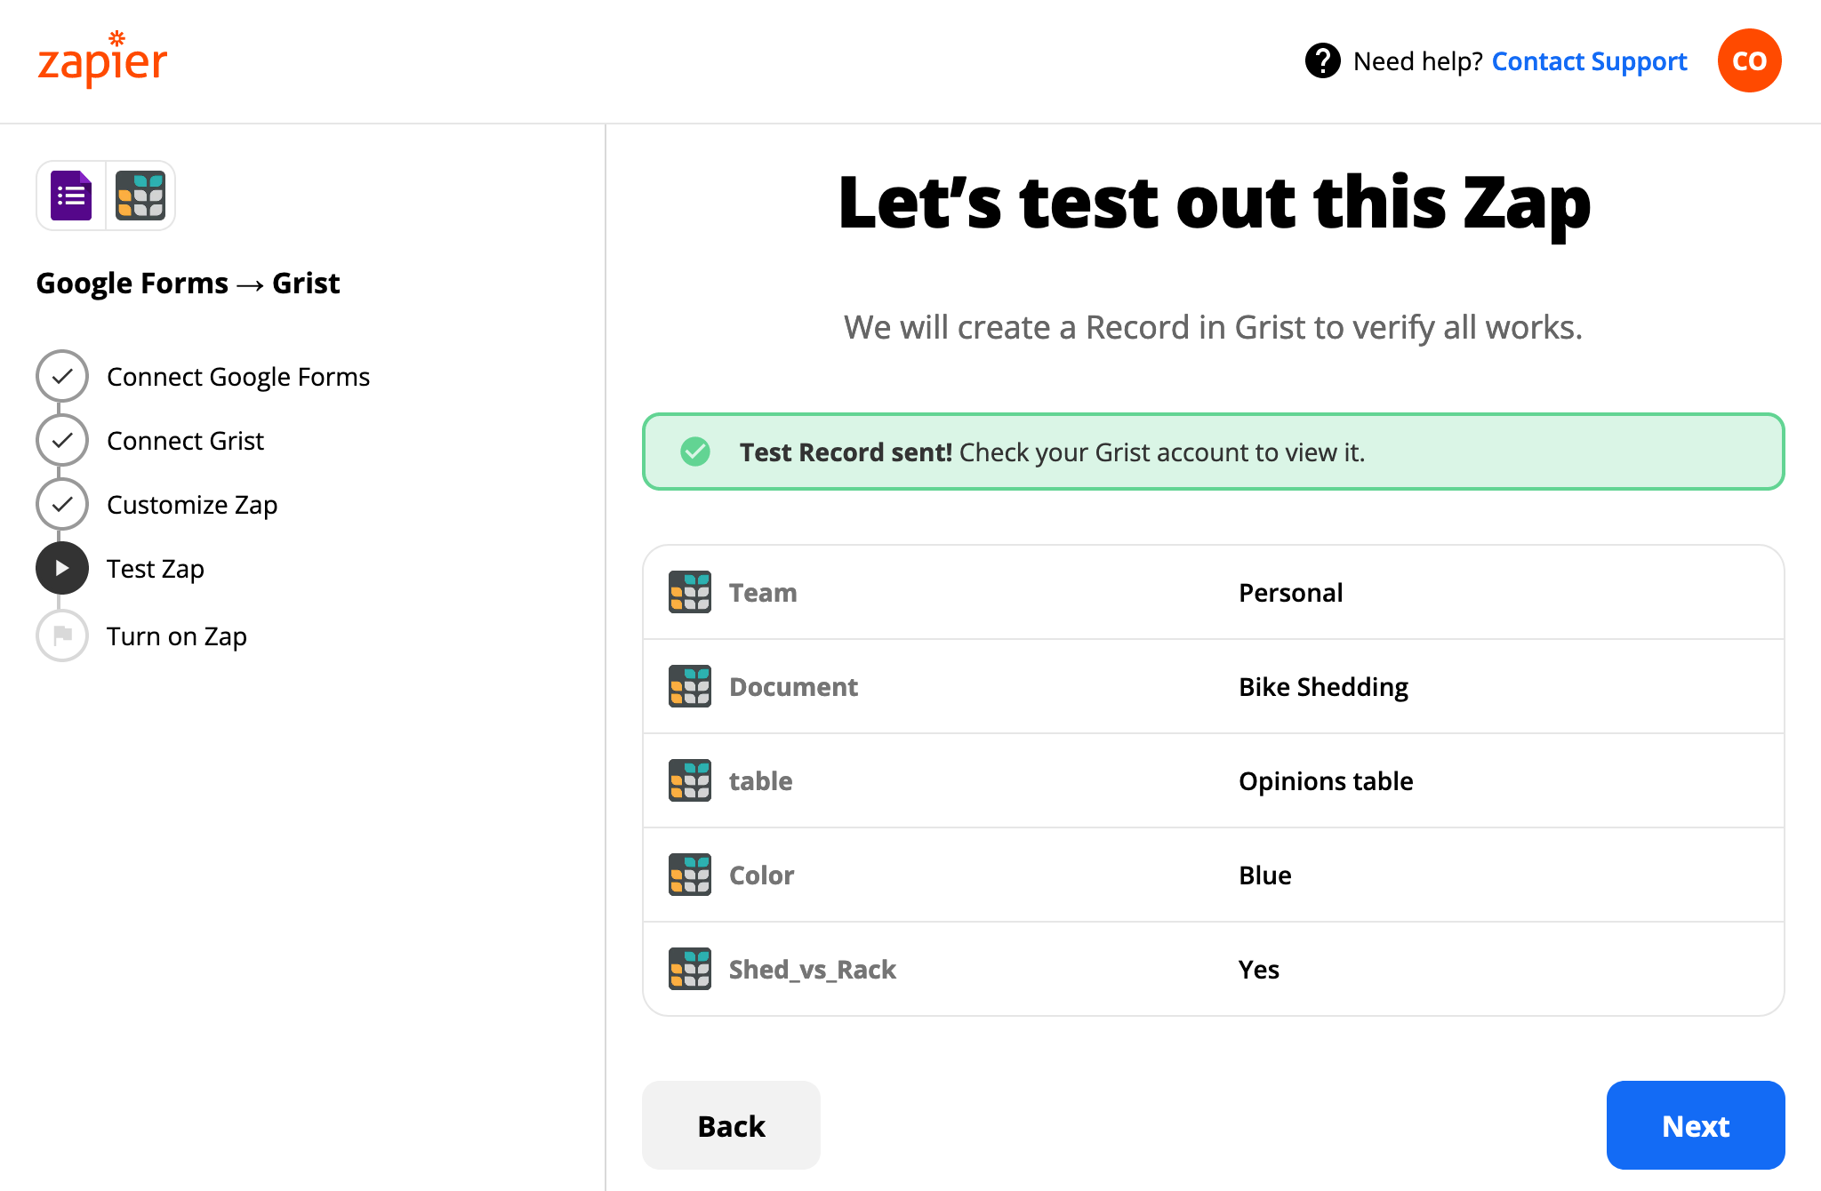The image size is (1821, 1191).
Task: Click the Zapier logo
Action: click(x=100, y=60)
